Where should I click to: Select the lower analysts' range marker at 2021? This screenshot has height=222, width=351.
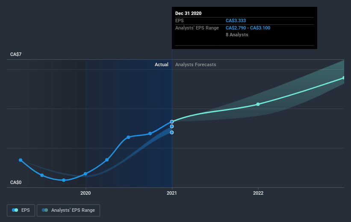(x=172, y=133)
